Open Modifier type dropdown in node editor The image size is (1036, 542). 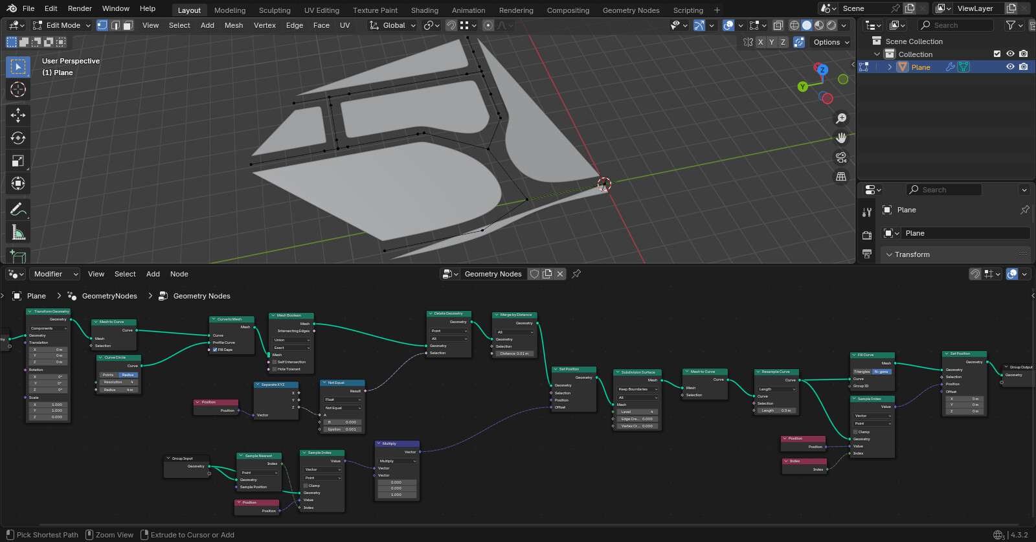tap(54, 274)
